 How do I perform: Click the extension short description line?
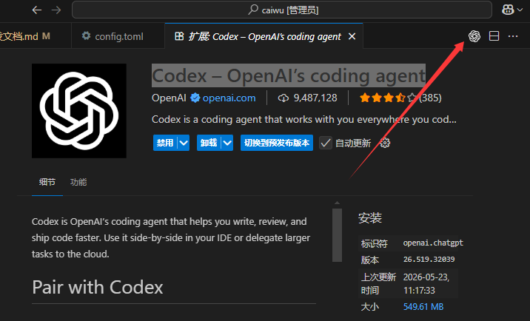[x=304, y=119]
